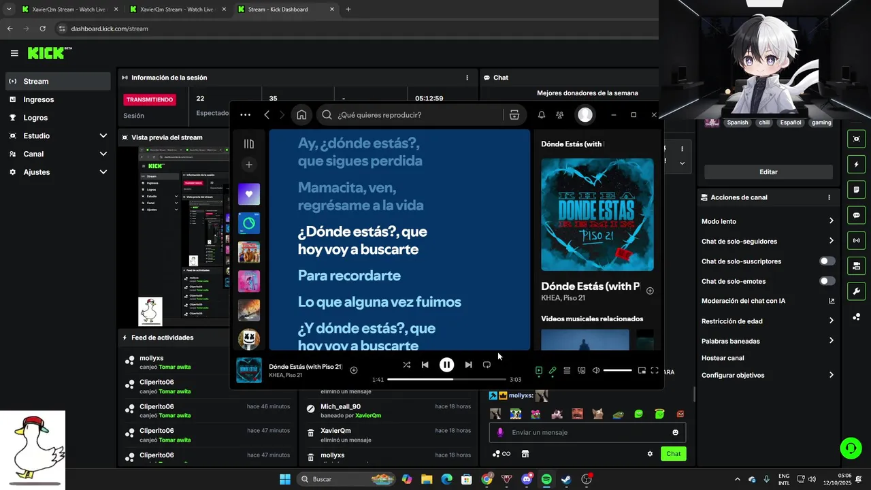The width and height of the screenshot is (871, 490).
Task: Switch to Stream - Kick Dashboard tab
Action: 286,10
